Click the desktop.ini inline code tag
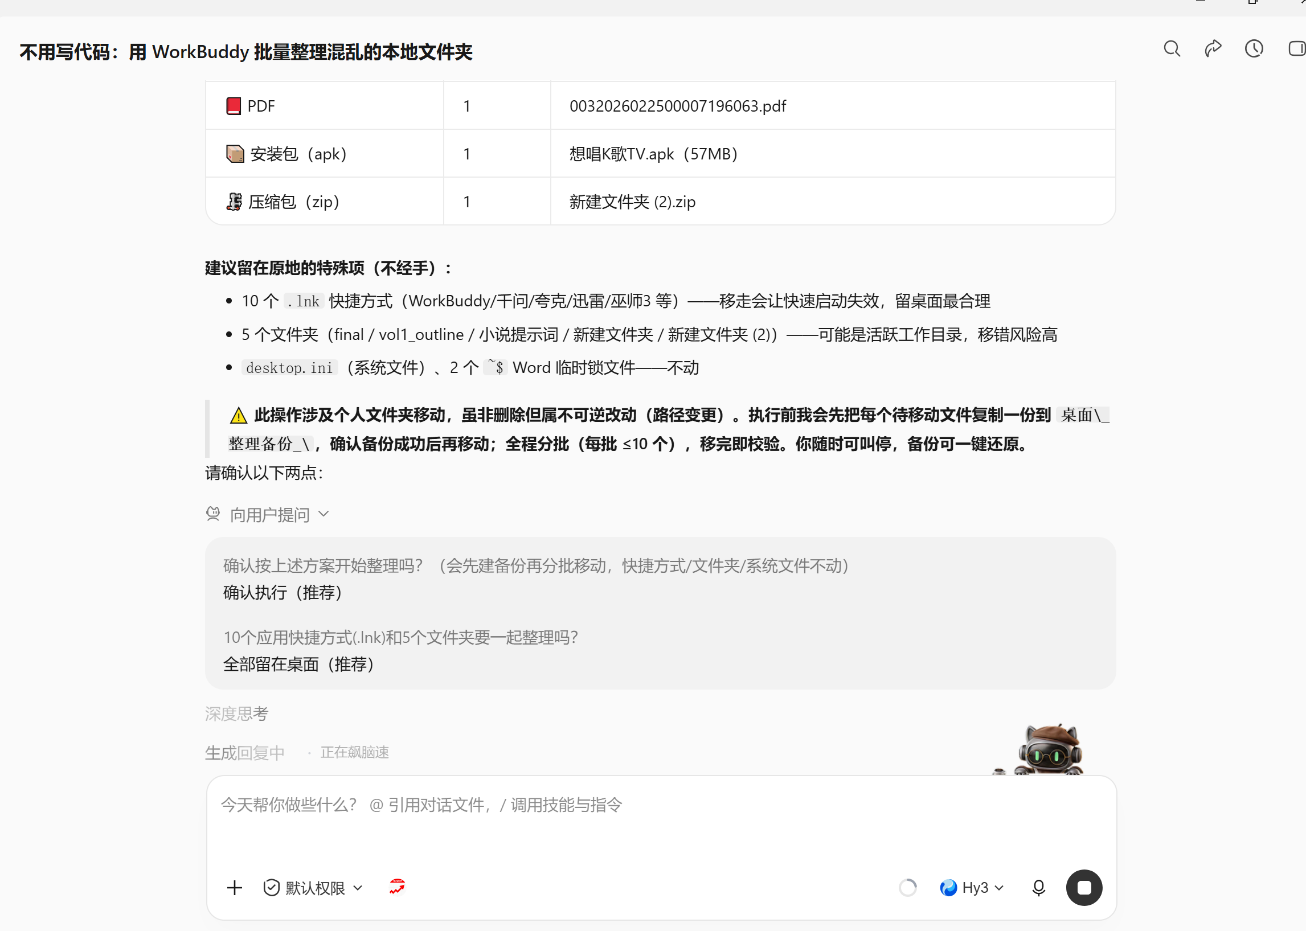 pyautogui.click(x=289, y=367)
